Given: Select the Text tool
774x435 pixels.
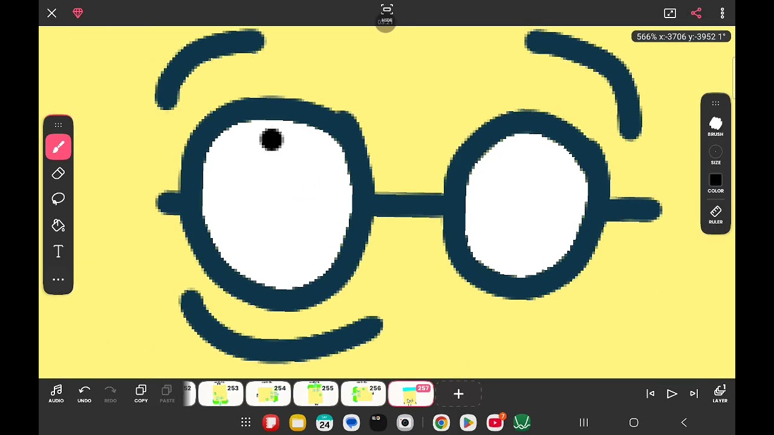Looking at the screenshot, I should click(58, 251).
